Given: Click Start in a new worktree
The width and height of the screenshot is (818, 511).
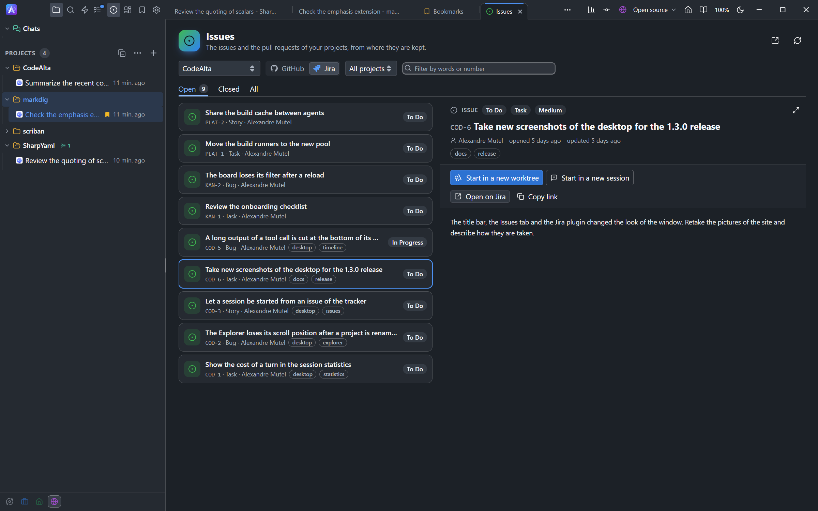Looking at the screenshot, I should tap(496, 178).
